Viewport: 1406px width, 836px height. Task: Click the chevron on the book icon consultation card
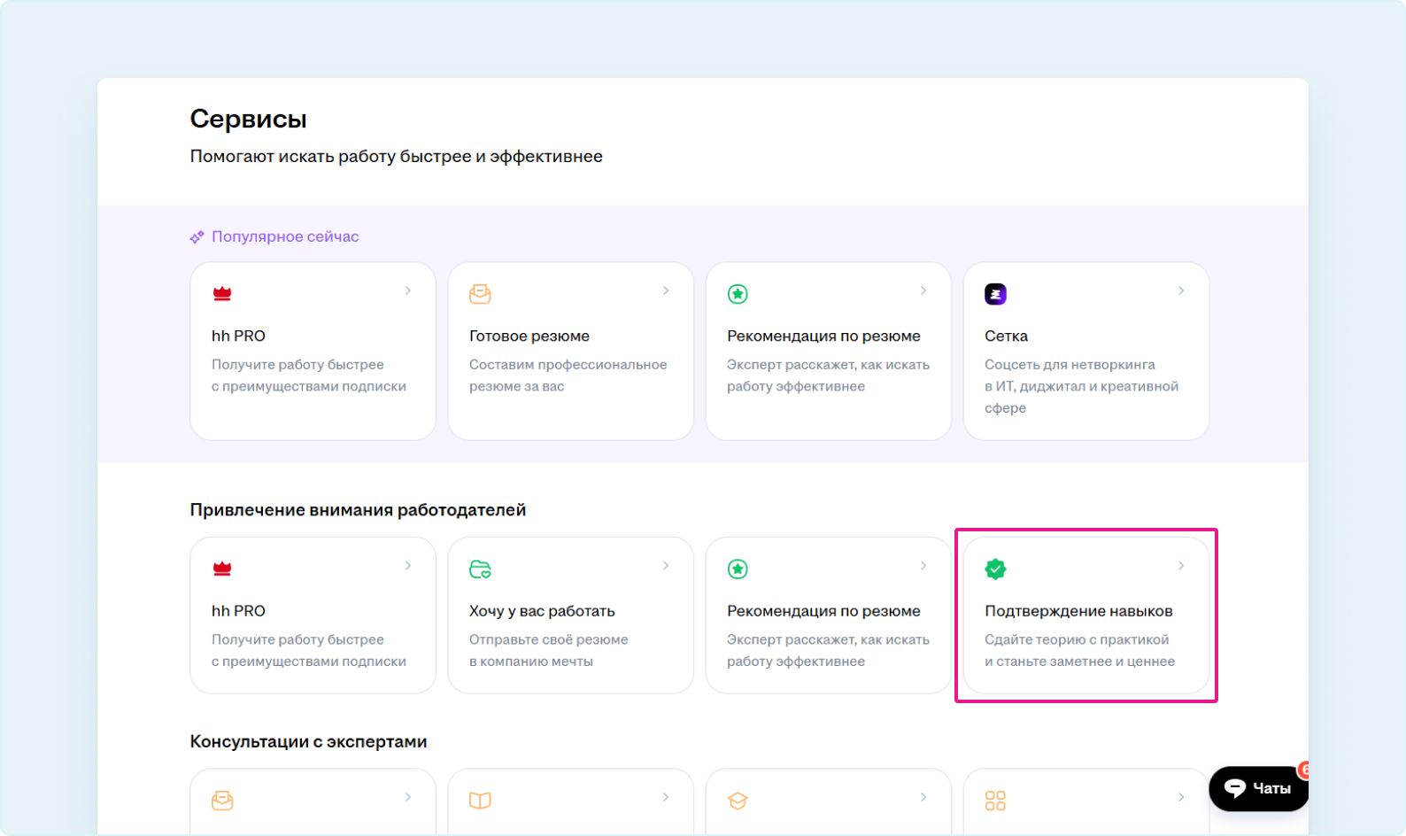(666, 797)
